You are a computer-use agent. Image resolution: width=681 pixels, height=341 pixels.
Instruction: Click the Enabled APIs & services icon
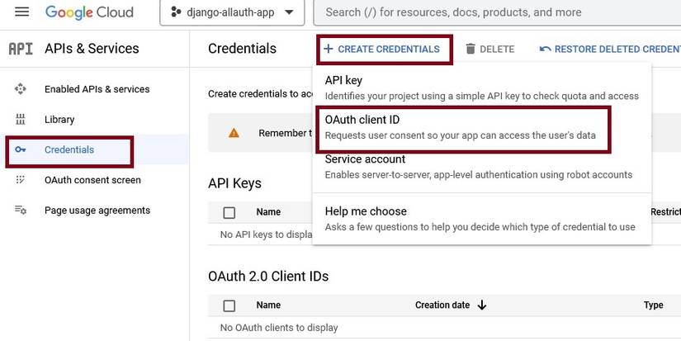pyautogui.click(x=21, y=89)
